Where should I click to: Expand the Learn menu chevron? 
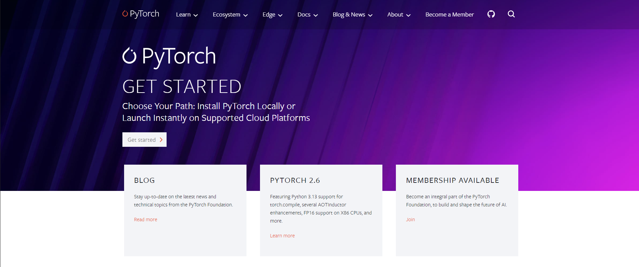click(196, 15)
